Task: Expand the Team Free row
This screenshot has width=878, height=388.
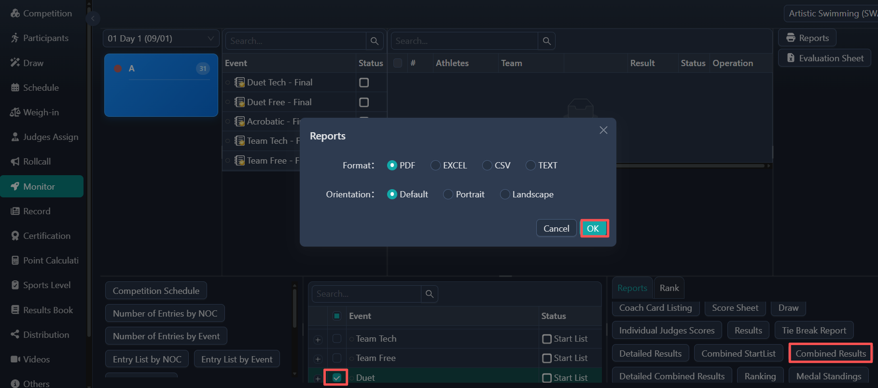Action: (x=318, y=359)
